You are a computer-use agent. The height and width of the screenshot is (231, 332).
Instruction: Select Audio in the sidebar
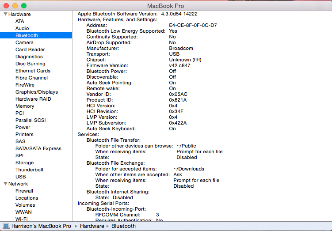(22, 28)
